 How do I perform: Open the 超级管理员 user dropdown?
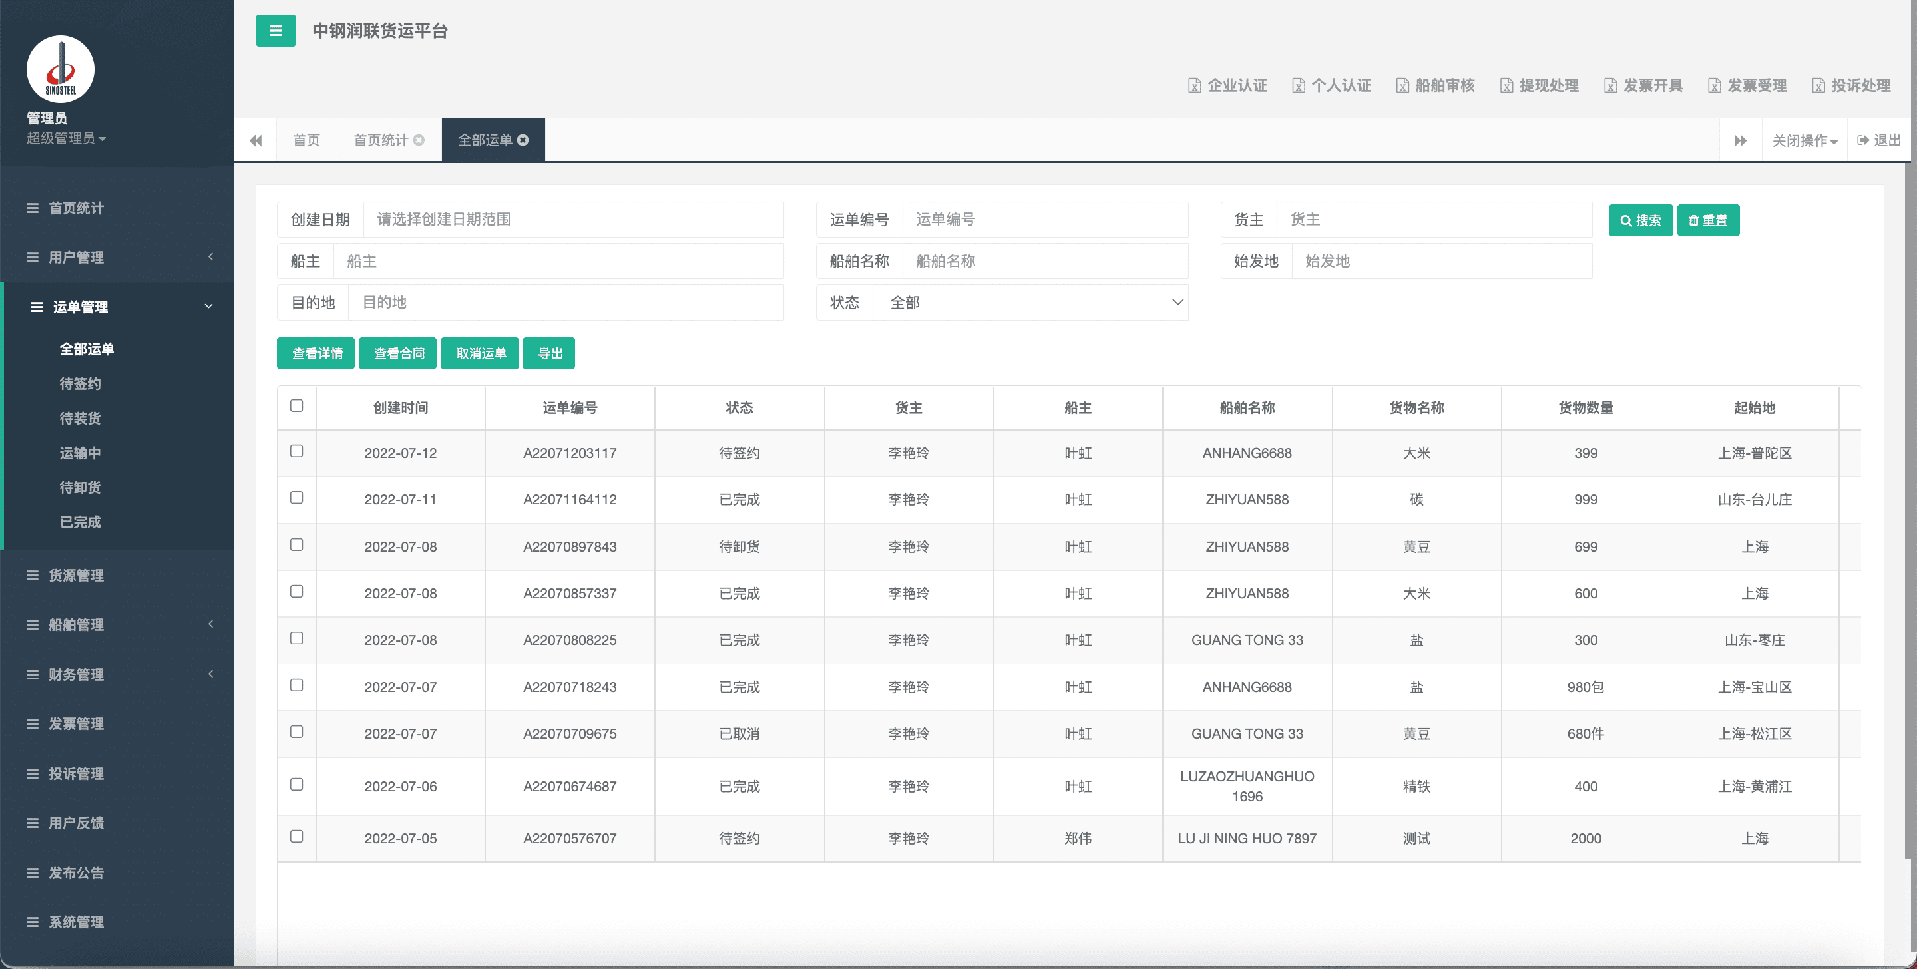(67, 138)
